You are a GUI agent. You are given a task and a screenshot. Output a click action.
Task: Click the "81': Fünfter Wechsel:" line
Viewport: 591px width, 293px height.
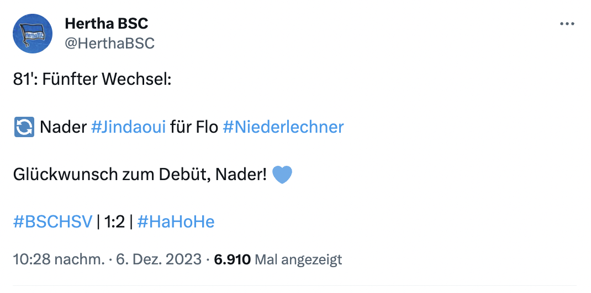tap(93, 79)
